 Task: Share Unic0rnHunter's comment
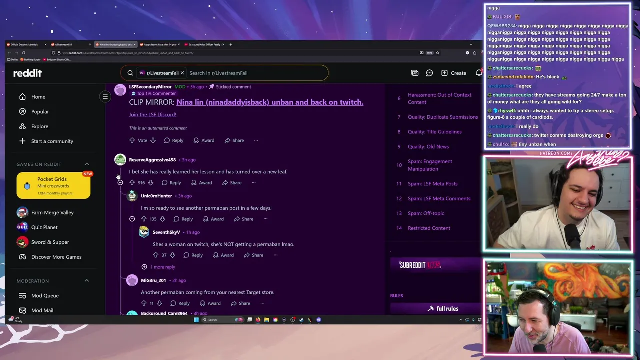point(244,219)
